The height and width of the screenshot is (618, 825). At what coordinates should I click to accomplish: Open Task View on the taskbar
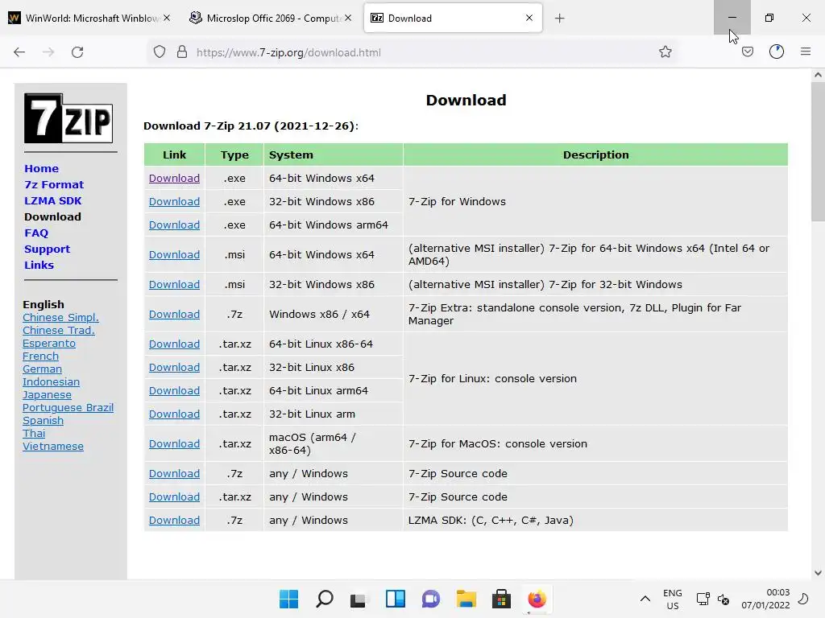(359, 599)
